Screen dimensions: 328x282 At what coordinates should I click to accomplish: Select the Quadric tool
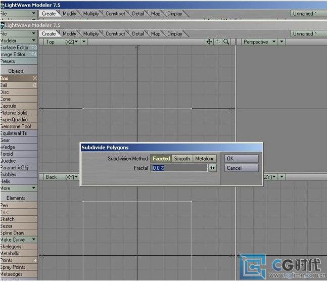19,161
